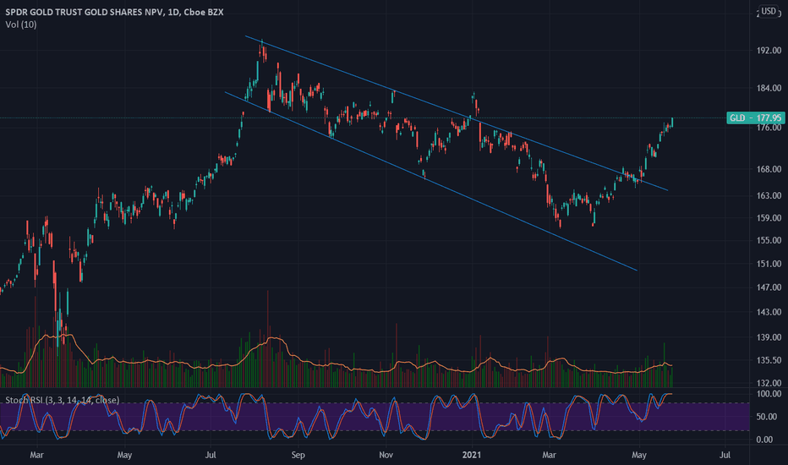Click the 163.00 price axis label

click(769, 195)
